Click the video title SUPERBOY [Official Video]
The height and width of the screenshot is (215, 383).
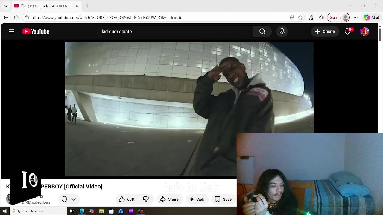(71, 186)
